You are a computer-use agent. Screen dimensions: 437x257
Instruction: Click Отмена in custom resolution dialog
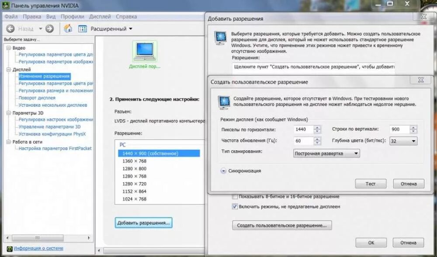(409, 184)
